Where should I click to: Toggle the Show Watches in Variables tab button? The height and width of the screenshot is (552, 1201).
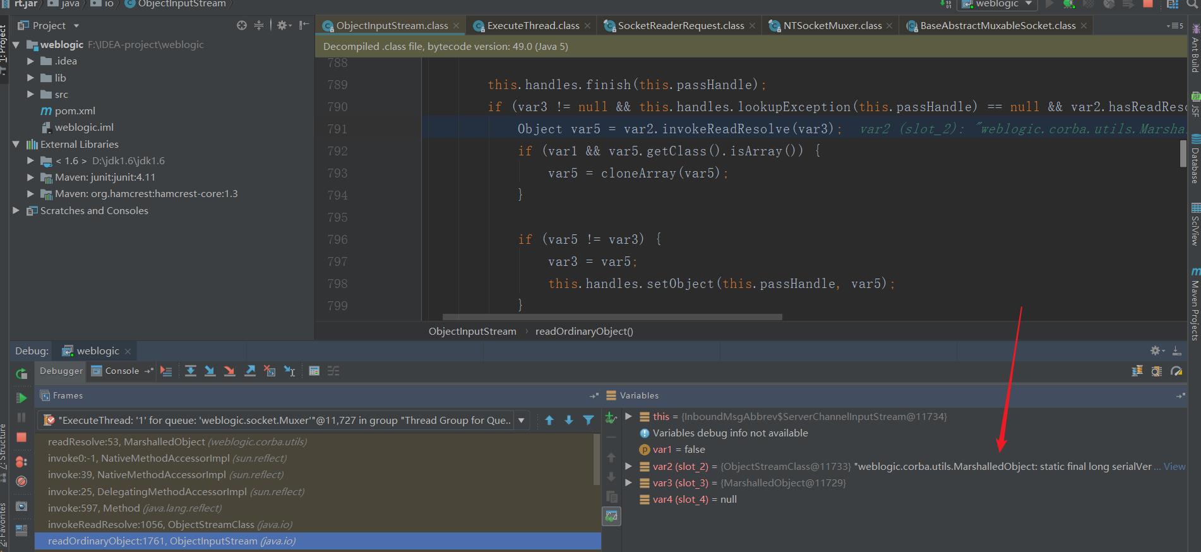tap(611, 517)
